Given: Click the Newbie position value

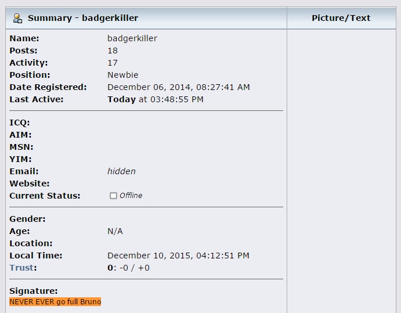Looking at the screenshot, I should pos(123,75).
